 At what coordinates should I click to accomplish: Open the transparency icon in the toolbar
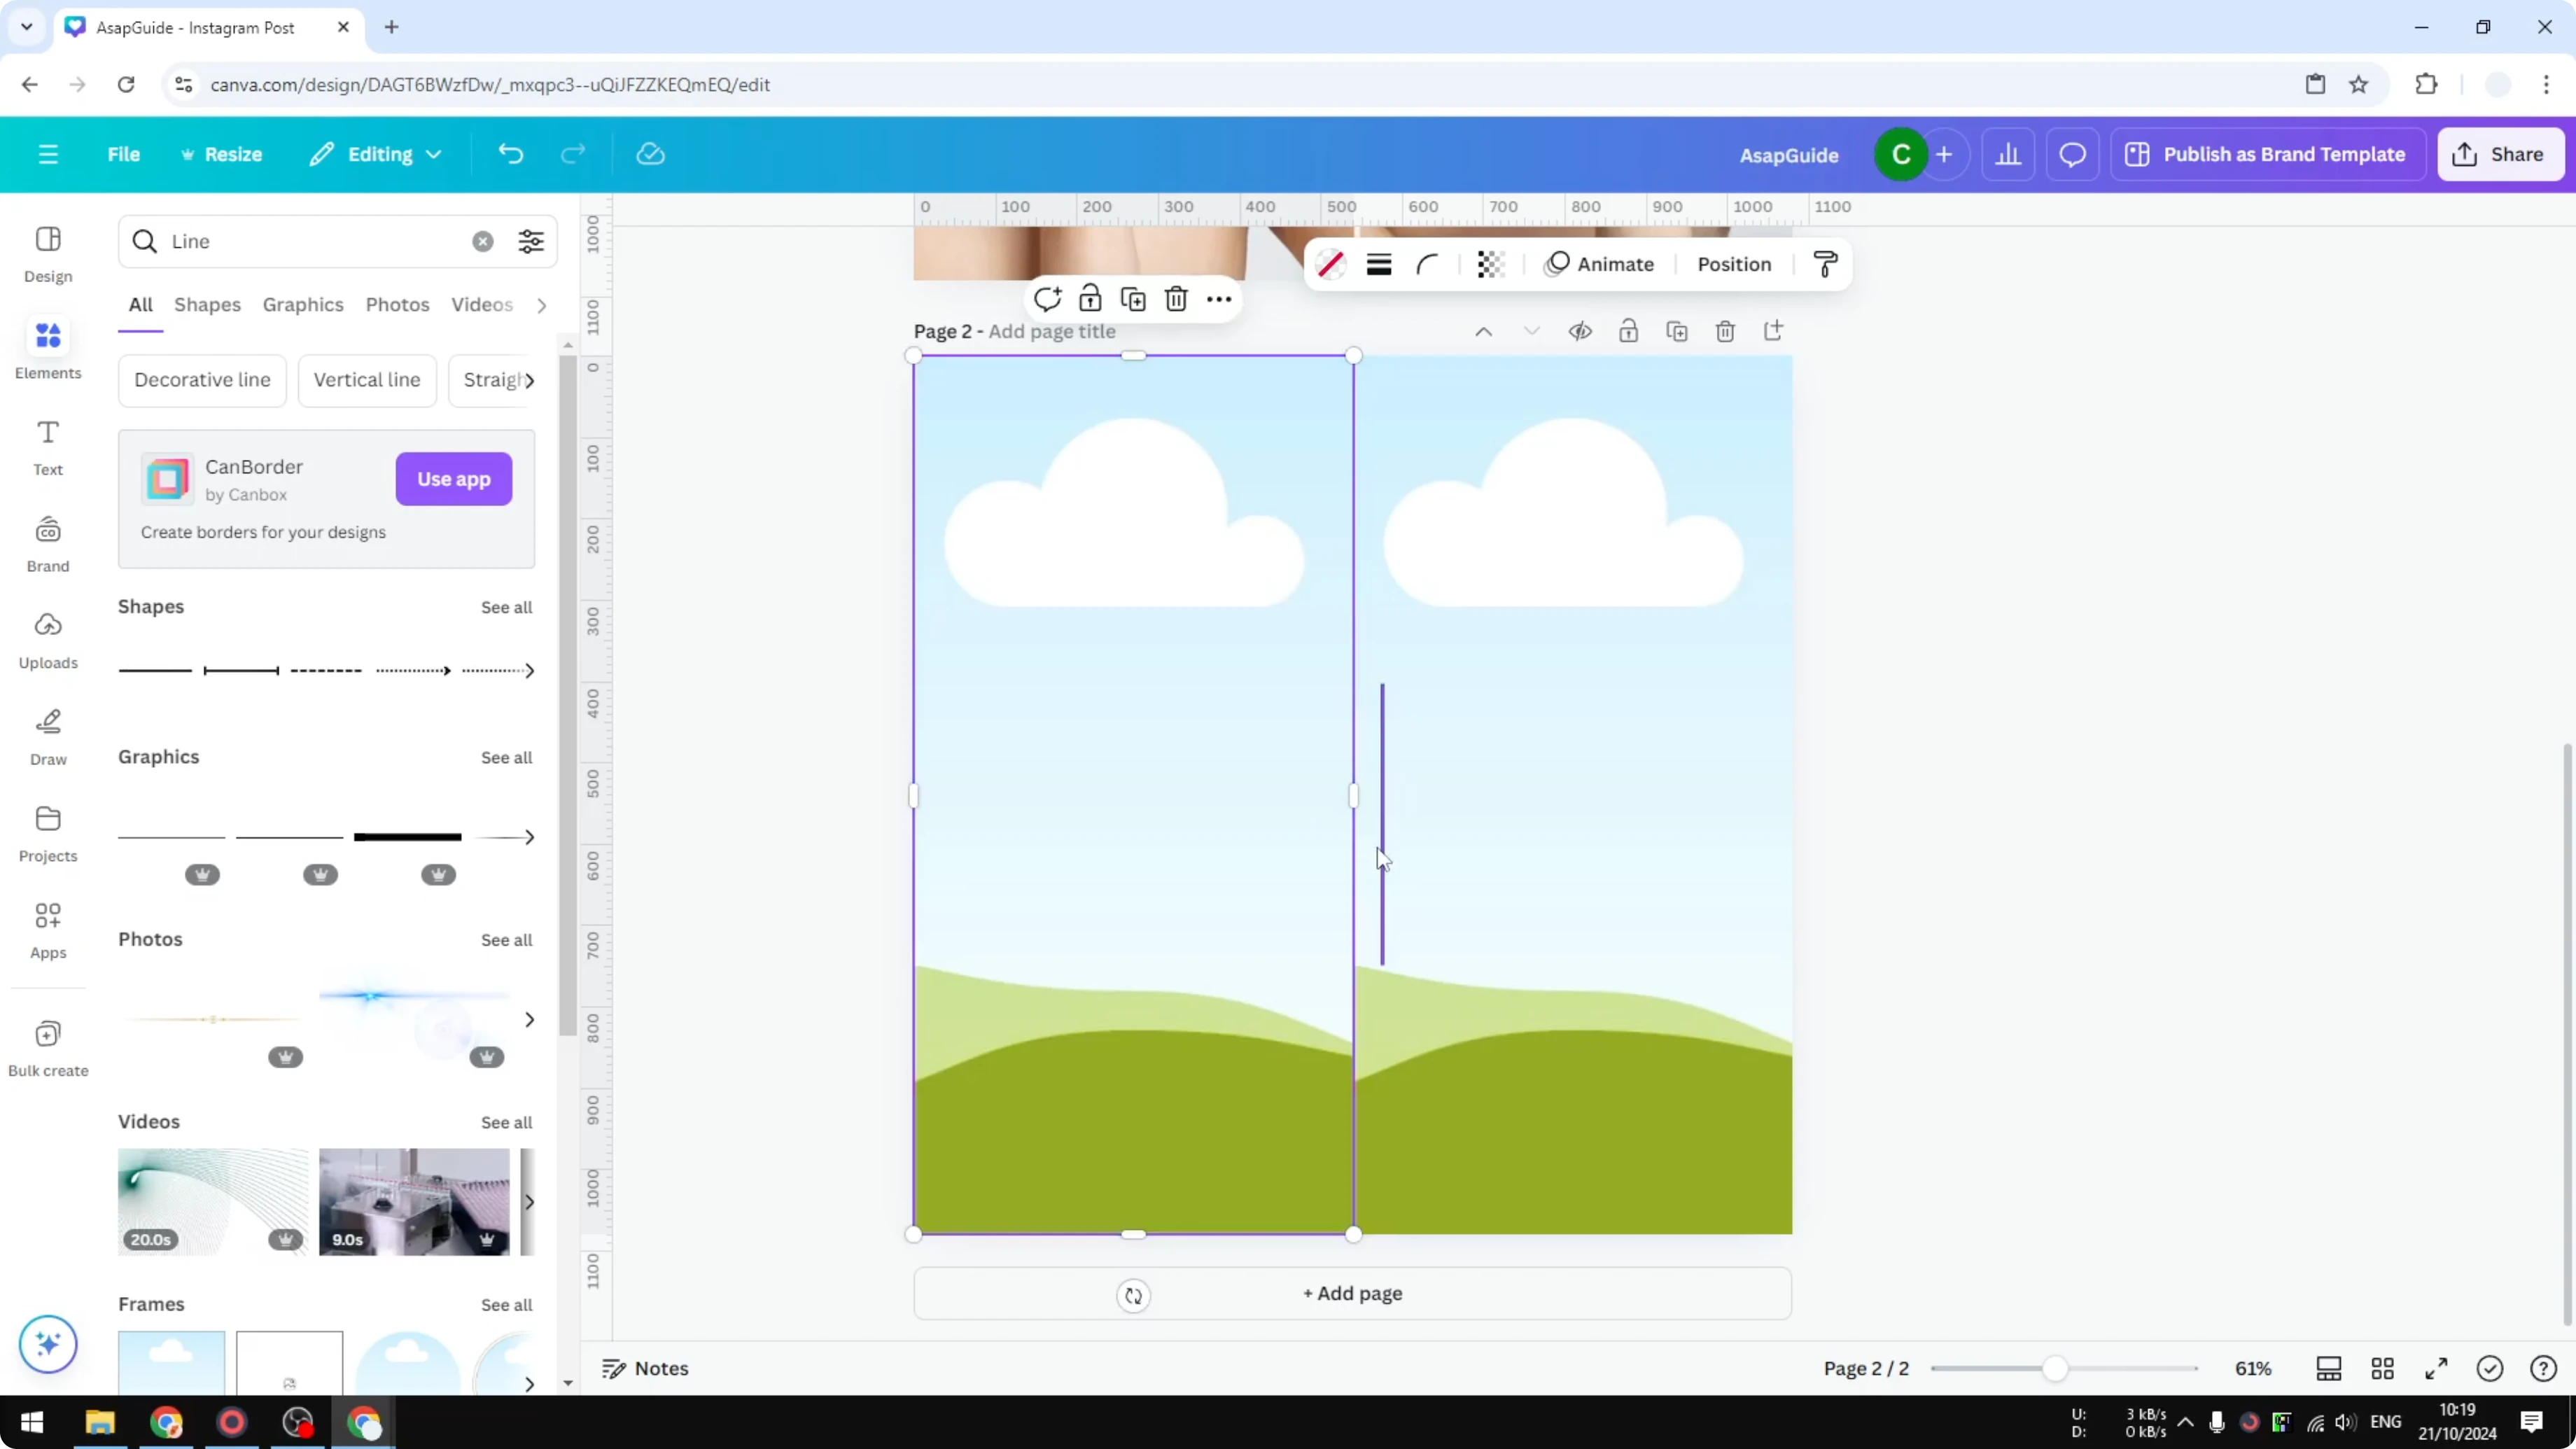click(x=1490, y=264)
